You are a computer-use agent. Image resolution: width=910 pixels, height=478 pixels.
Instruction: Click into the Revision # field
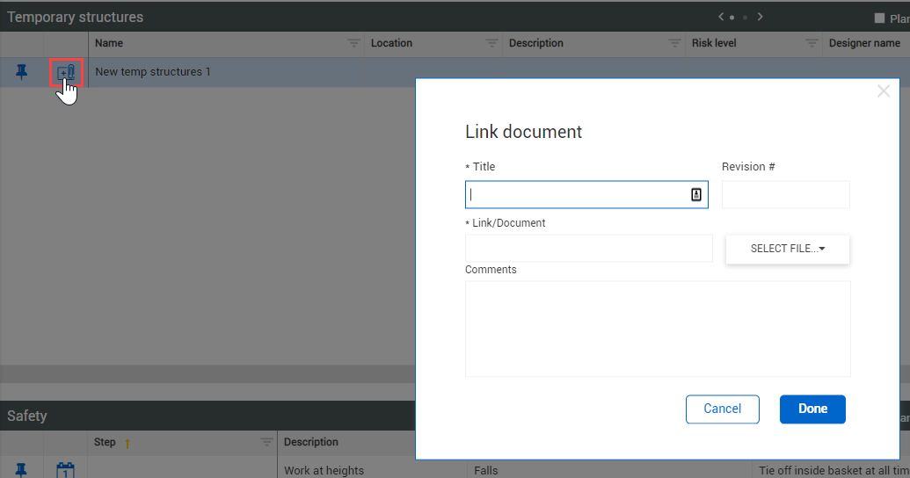click(785, 195)
